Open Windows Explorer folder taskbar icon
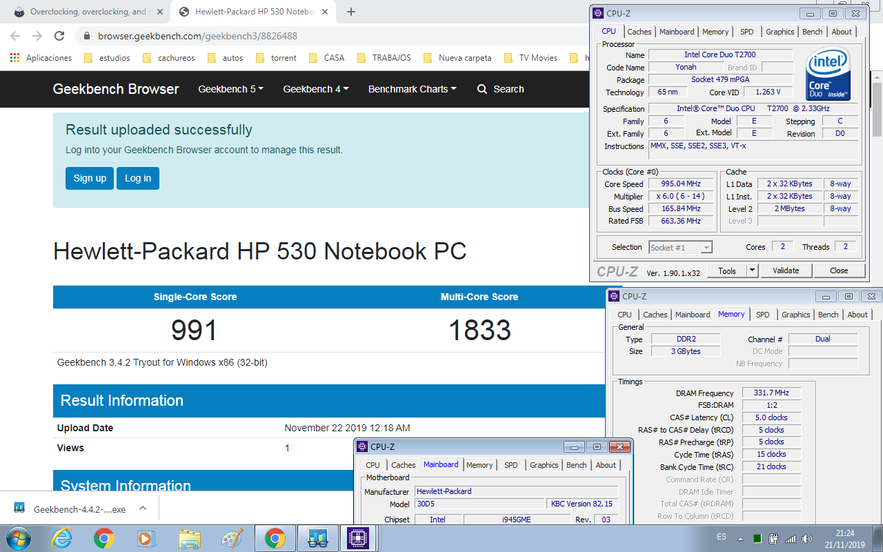This screenshot has height=552, width=883. (x=189, y=538)
